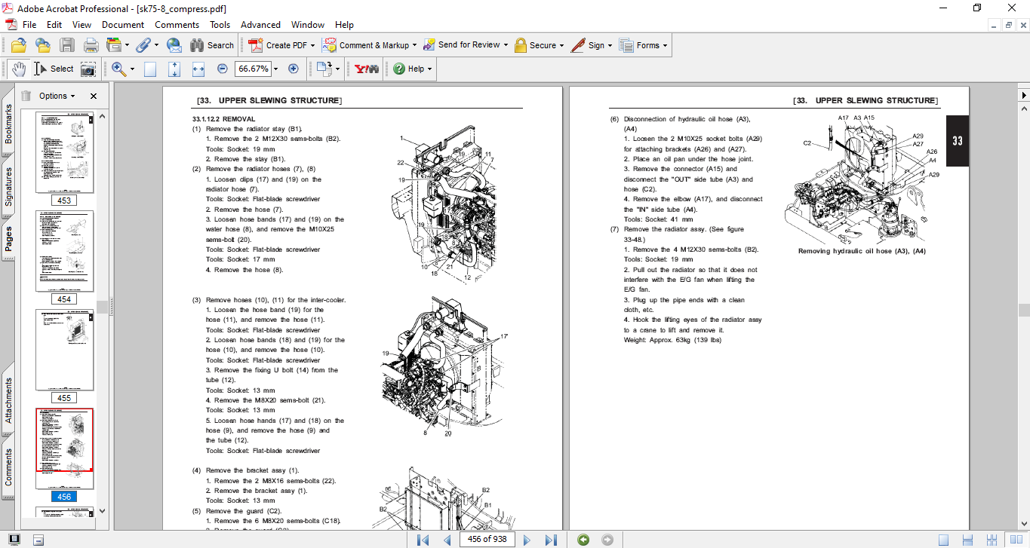Click the Search button
The image size is (1030, 548).
point(212,45)
